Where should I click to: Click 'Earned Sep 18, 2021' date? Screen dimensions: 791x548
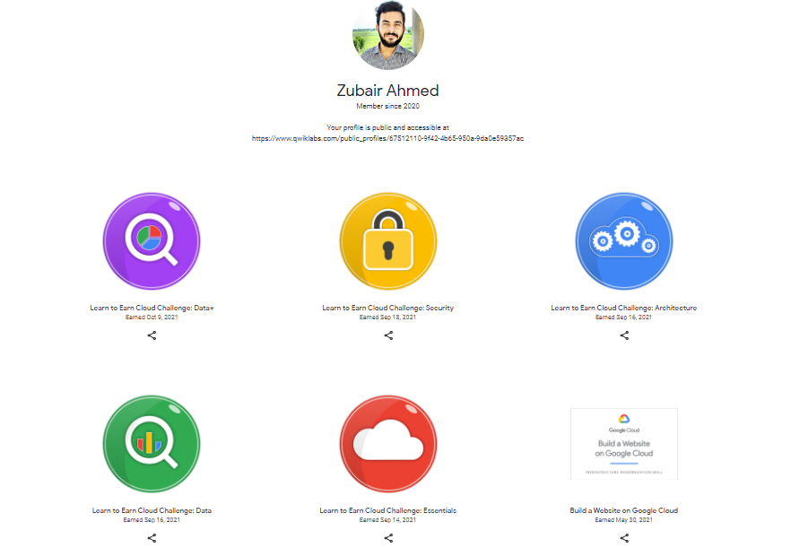388,317
